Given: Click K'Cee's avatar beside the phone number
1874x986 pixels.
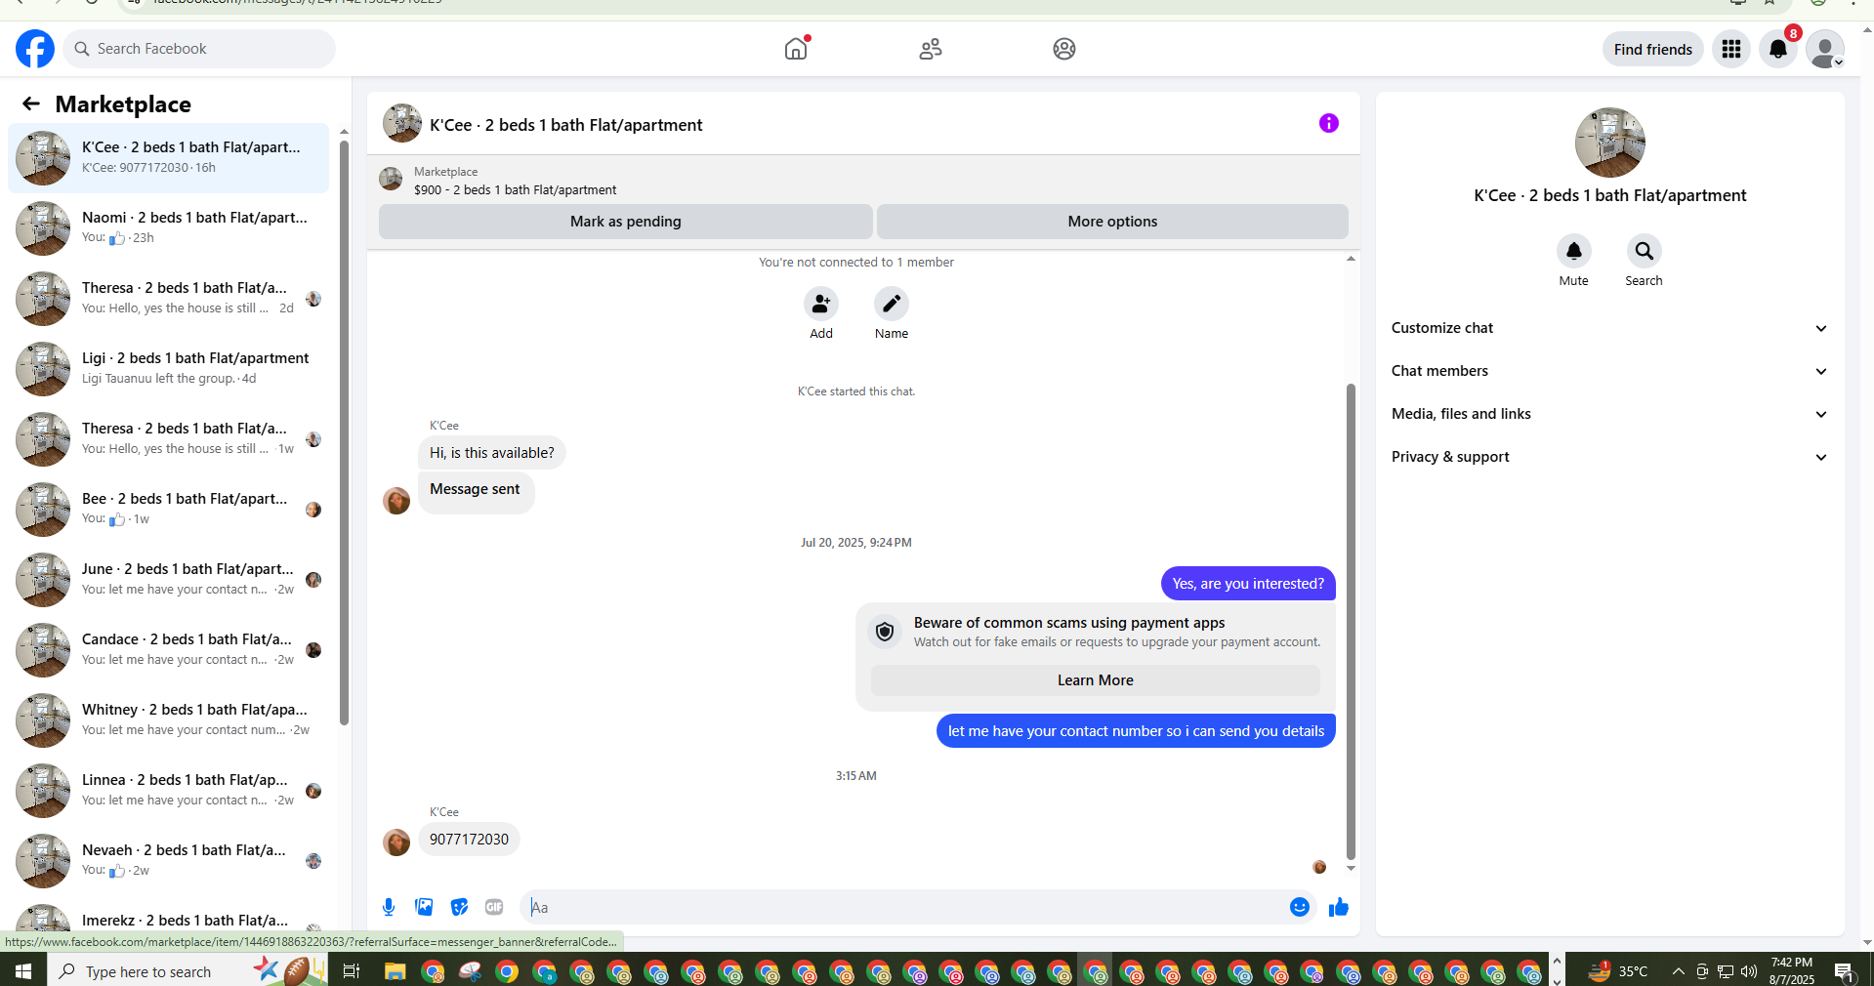Looking at the screenshot, I should coord(396,842).
